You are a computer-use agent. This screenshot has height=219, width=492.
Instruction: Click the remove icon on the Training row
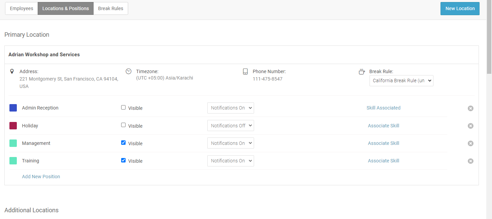pyautogui.click(x=470, y=161)
